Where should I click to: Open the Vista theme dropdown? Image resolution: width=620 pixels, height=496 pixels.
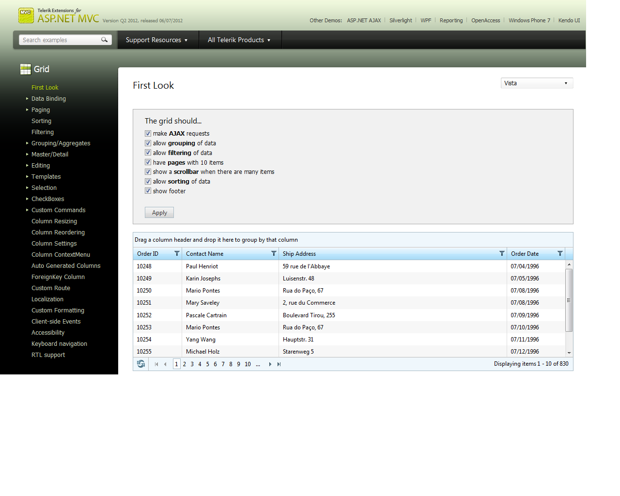(537, 83)
